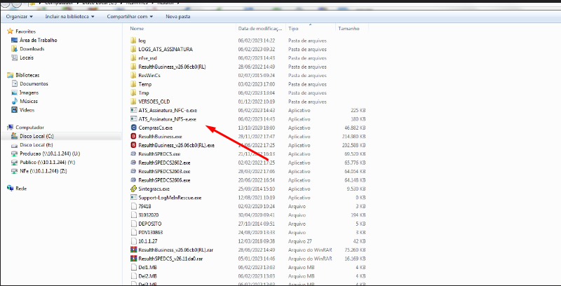Select the Temp folder icon
Screen dimensions: 561x286
click(133, 84)
